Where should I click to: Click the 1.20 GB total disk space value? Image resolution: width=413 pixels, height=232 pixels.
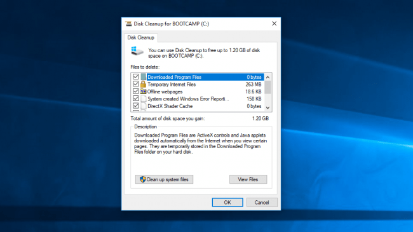(261, 119)
